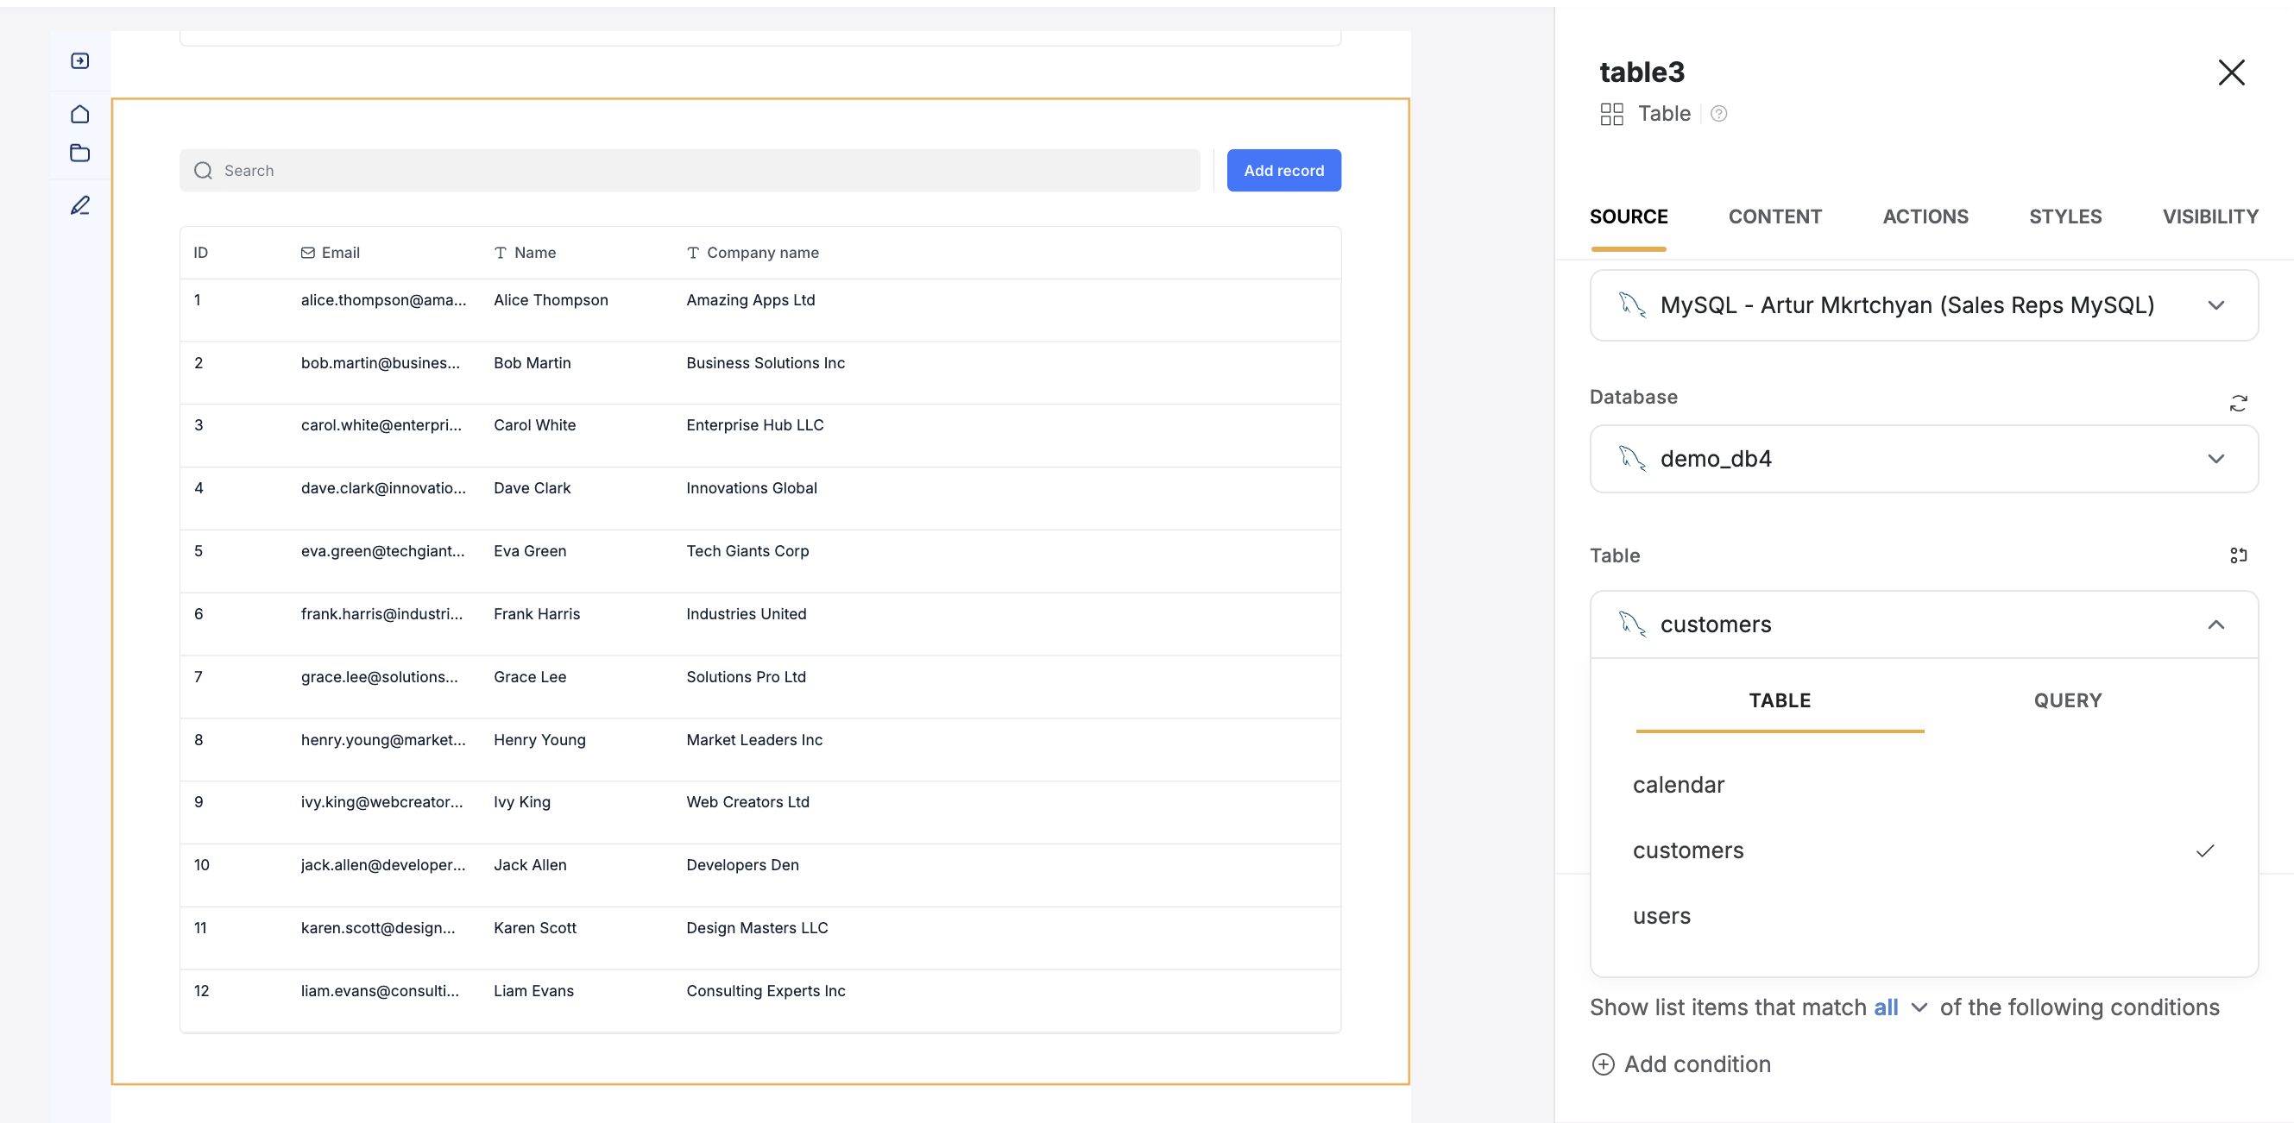This screenshot has width=2294, height=1123.
Task: Click the Add record button
Action: click(1283, 170)
